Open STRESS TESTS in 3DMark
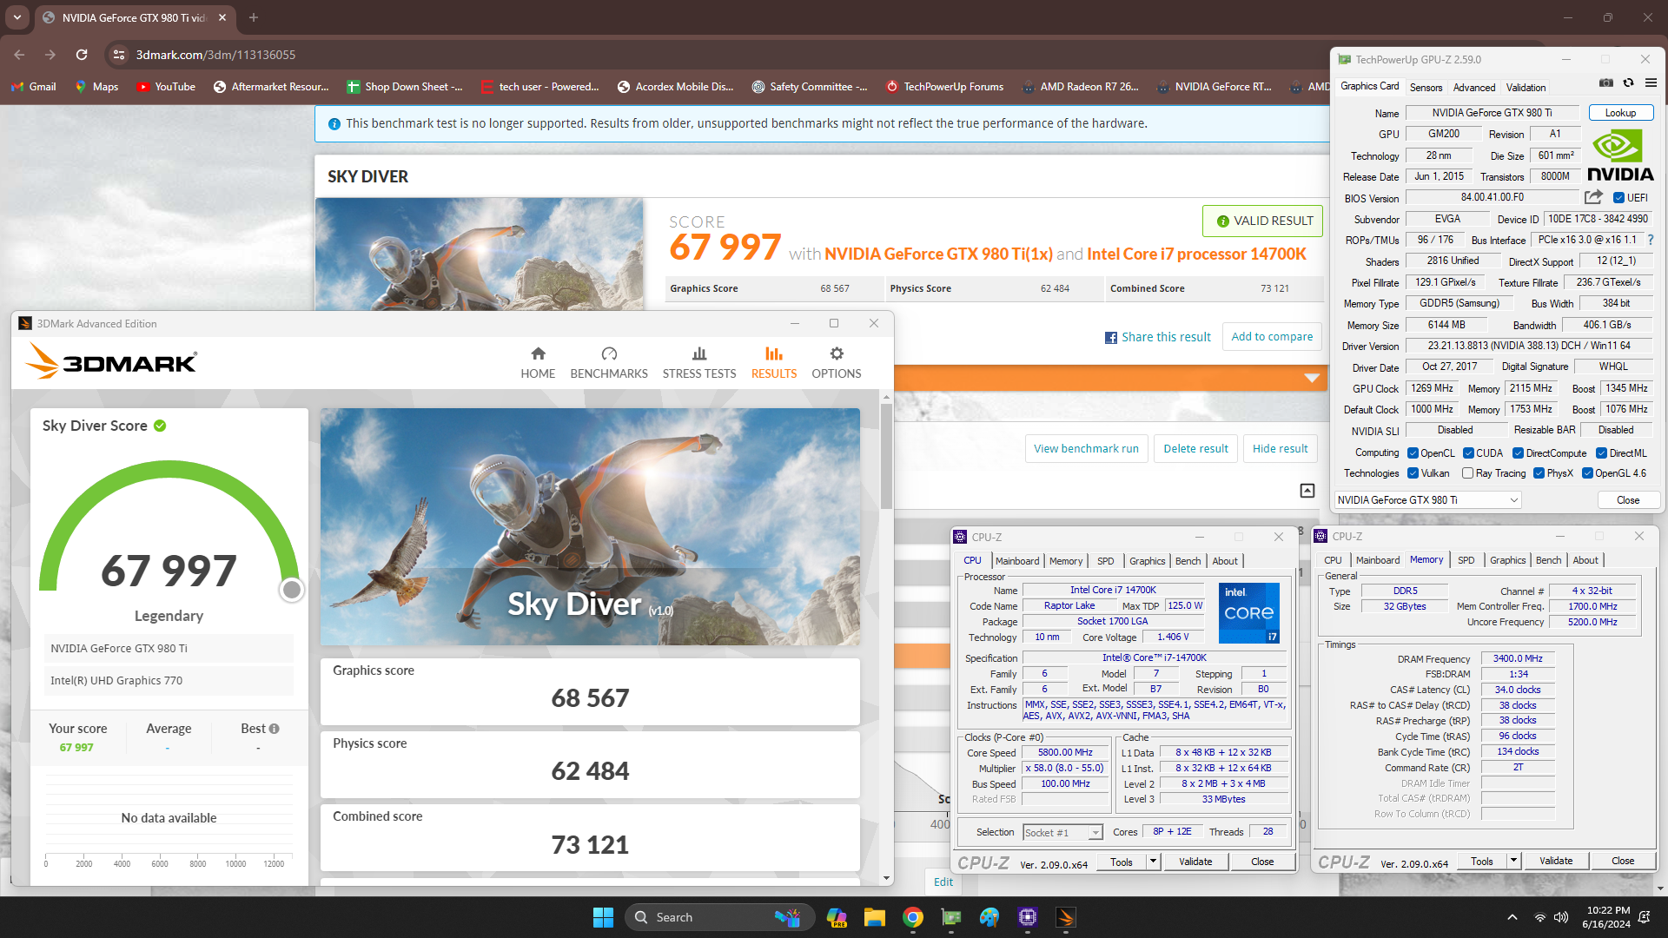The width and height of the screenshot is (1668, 938). [x=699, y=363]
